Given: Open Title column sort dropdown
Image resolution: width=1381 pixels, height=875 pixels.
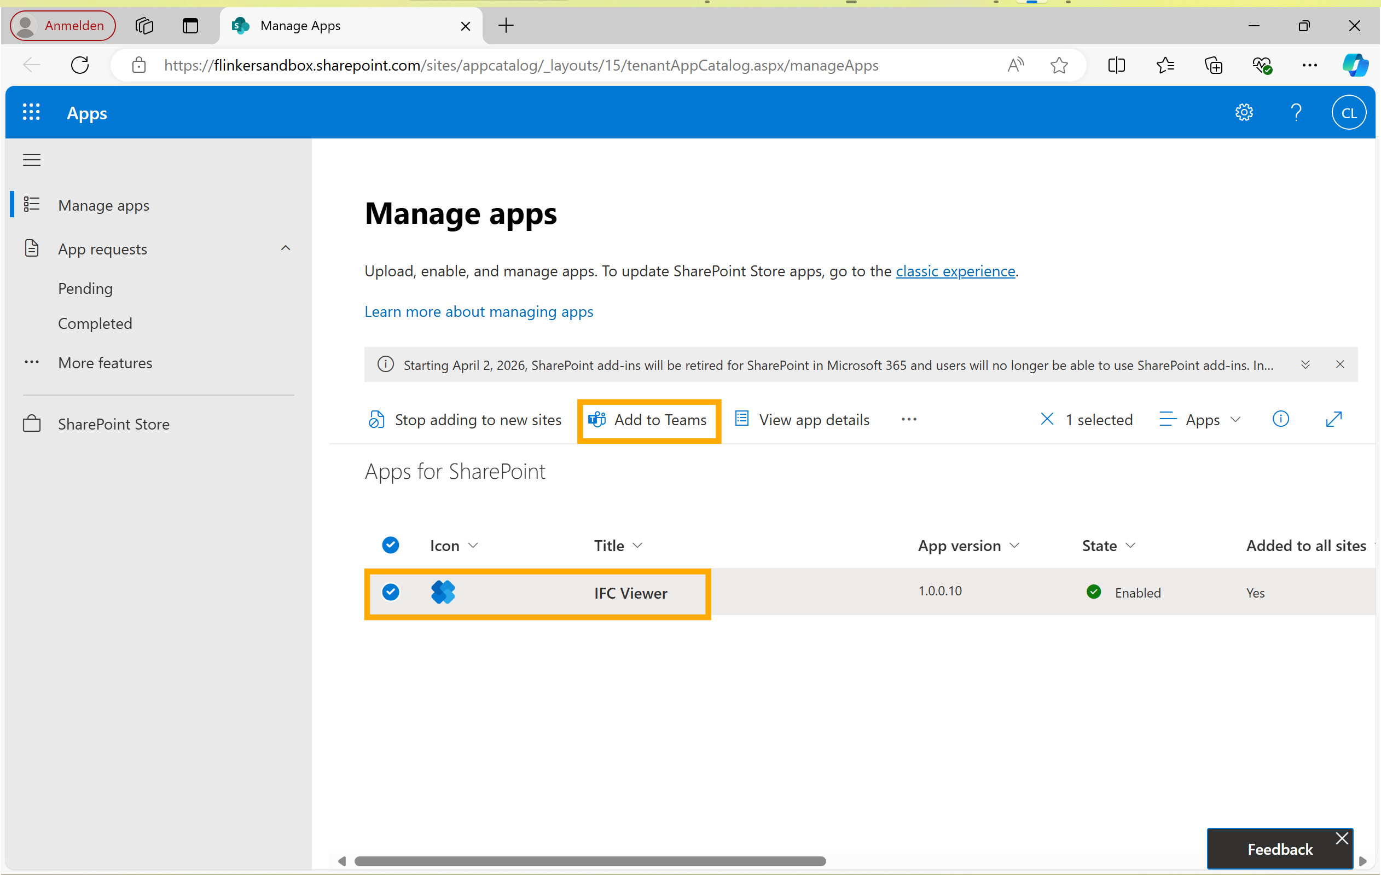Looking at the screenshot, I should click(x=618, y=545).
